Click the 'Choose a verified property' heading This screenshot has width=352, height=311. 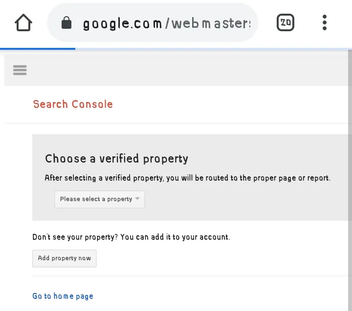click(116, 159)
